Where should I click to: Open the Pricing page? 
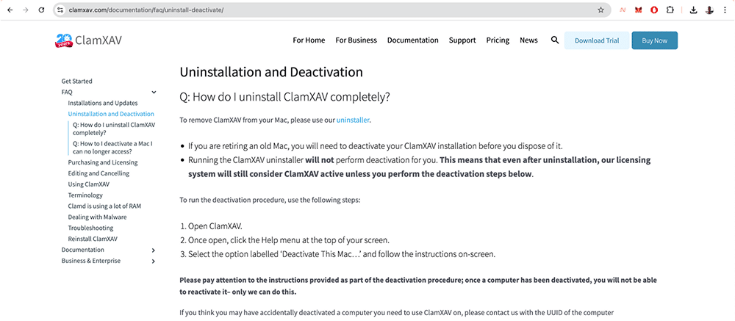[498, 40]
